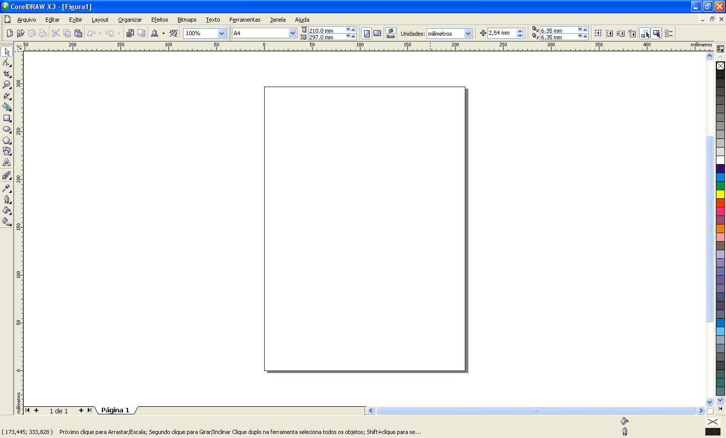Viewport: 726px width, 438px height.
Task: Select the Interactive Fill tool
Action: point(7,222)
